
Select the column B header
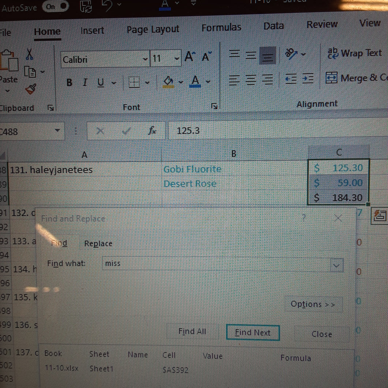pyautogui.click(x=234, y=154)
